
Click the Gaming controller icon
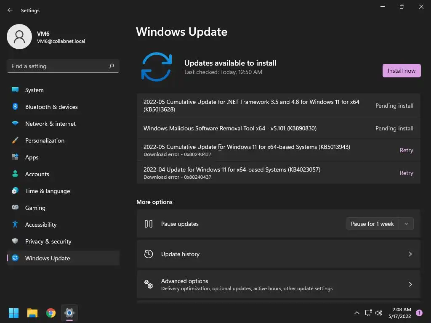15,207
